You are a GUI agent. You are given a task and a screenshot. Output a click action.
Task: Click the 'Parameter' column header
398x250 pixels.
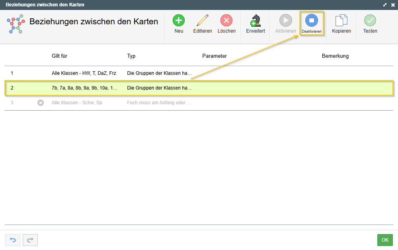[x=215, y=56]
